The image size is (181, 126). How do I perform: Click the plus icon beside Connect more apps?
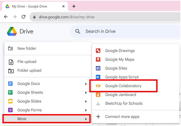tap(98, 117)
